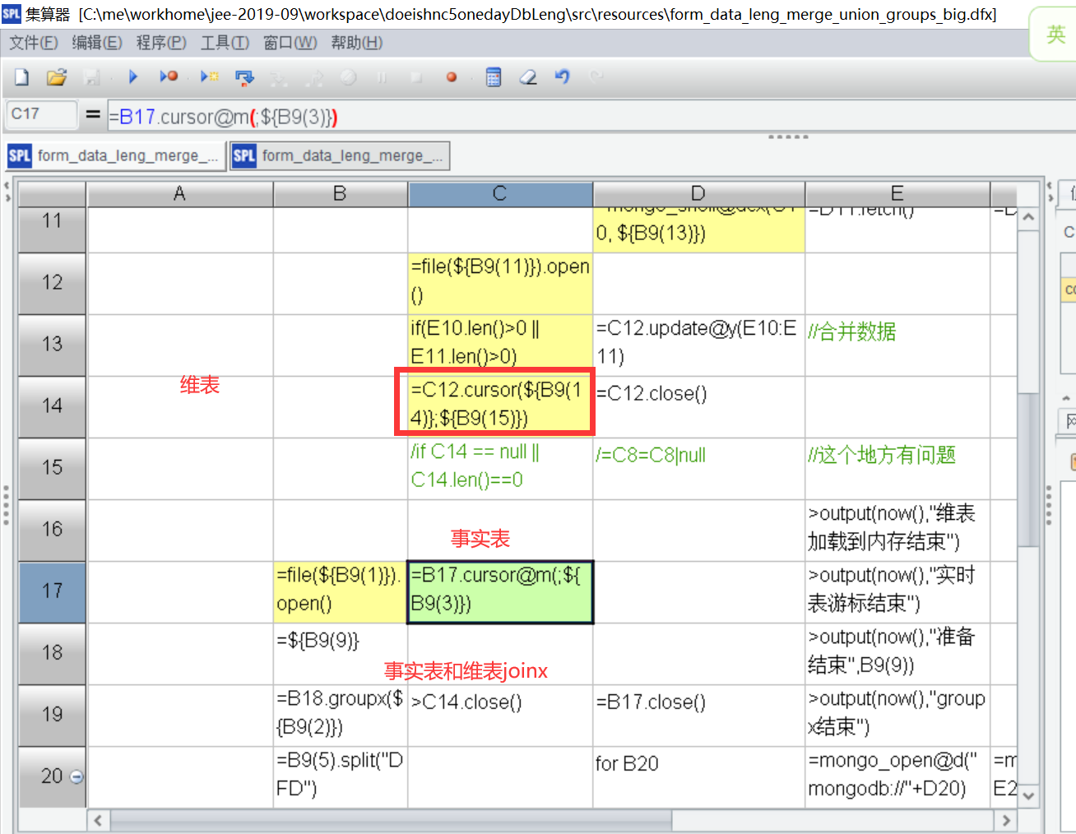Click the run-to-cursor icon with yellow burst
Image resolution: width=1076 pixels, height=834 pixels.
[210, 76]
